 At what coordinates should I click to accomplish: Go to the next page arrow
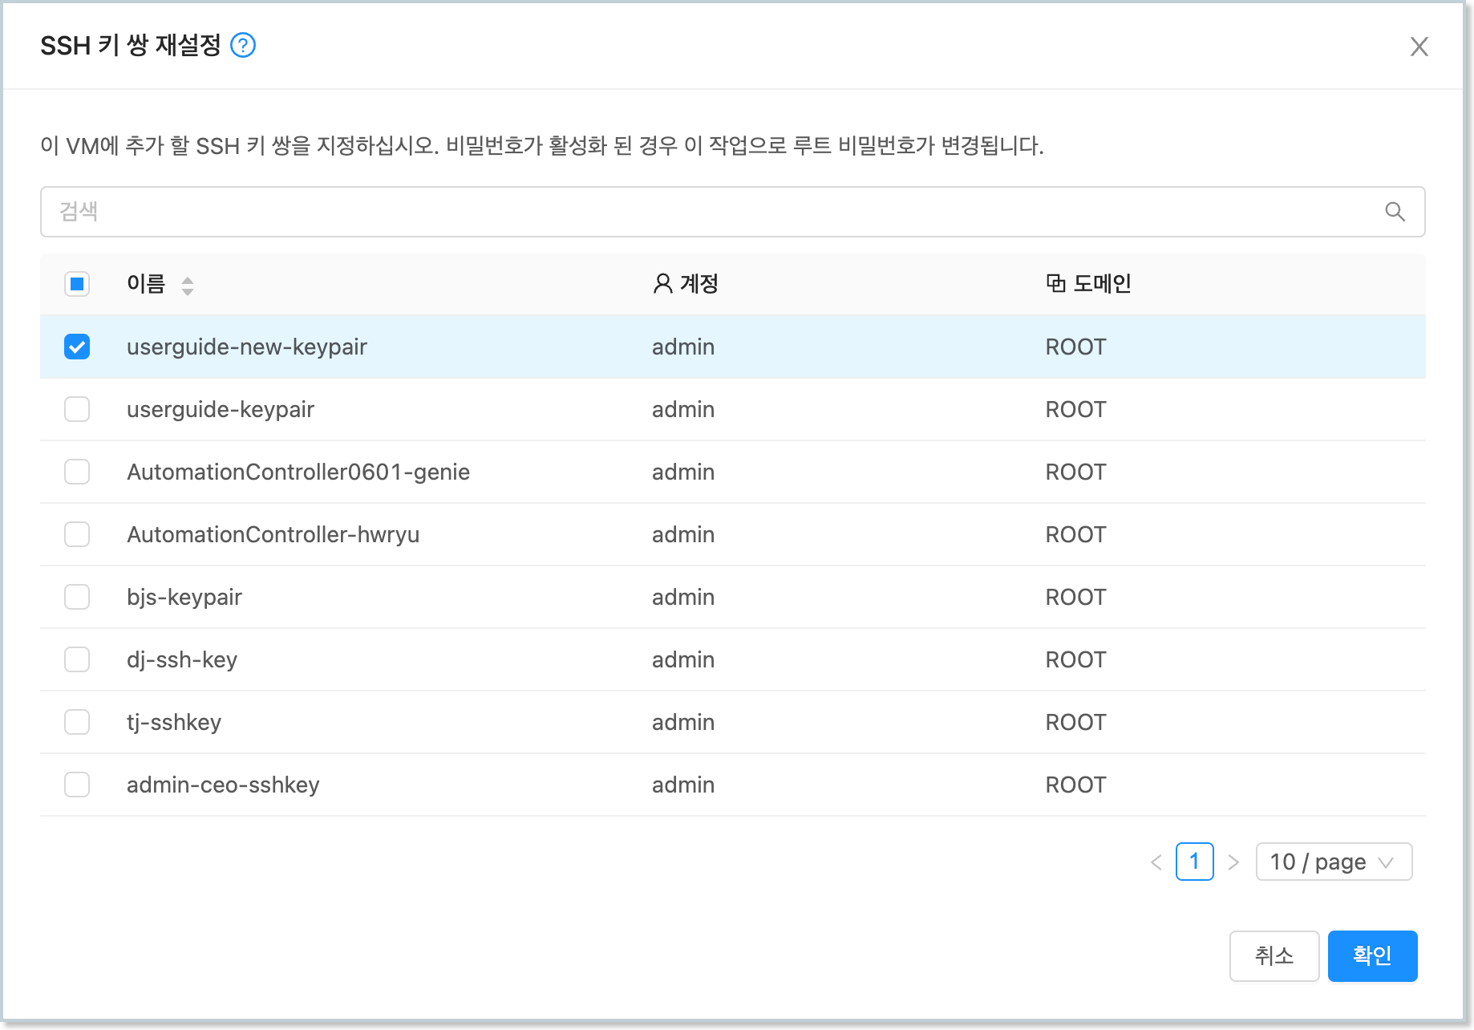[1233, 862]
